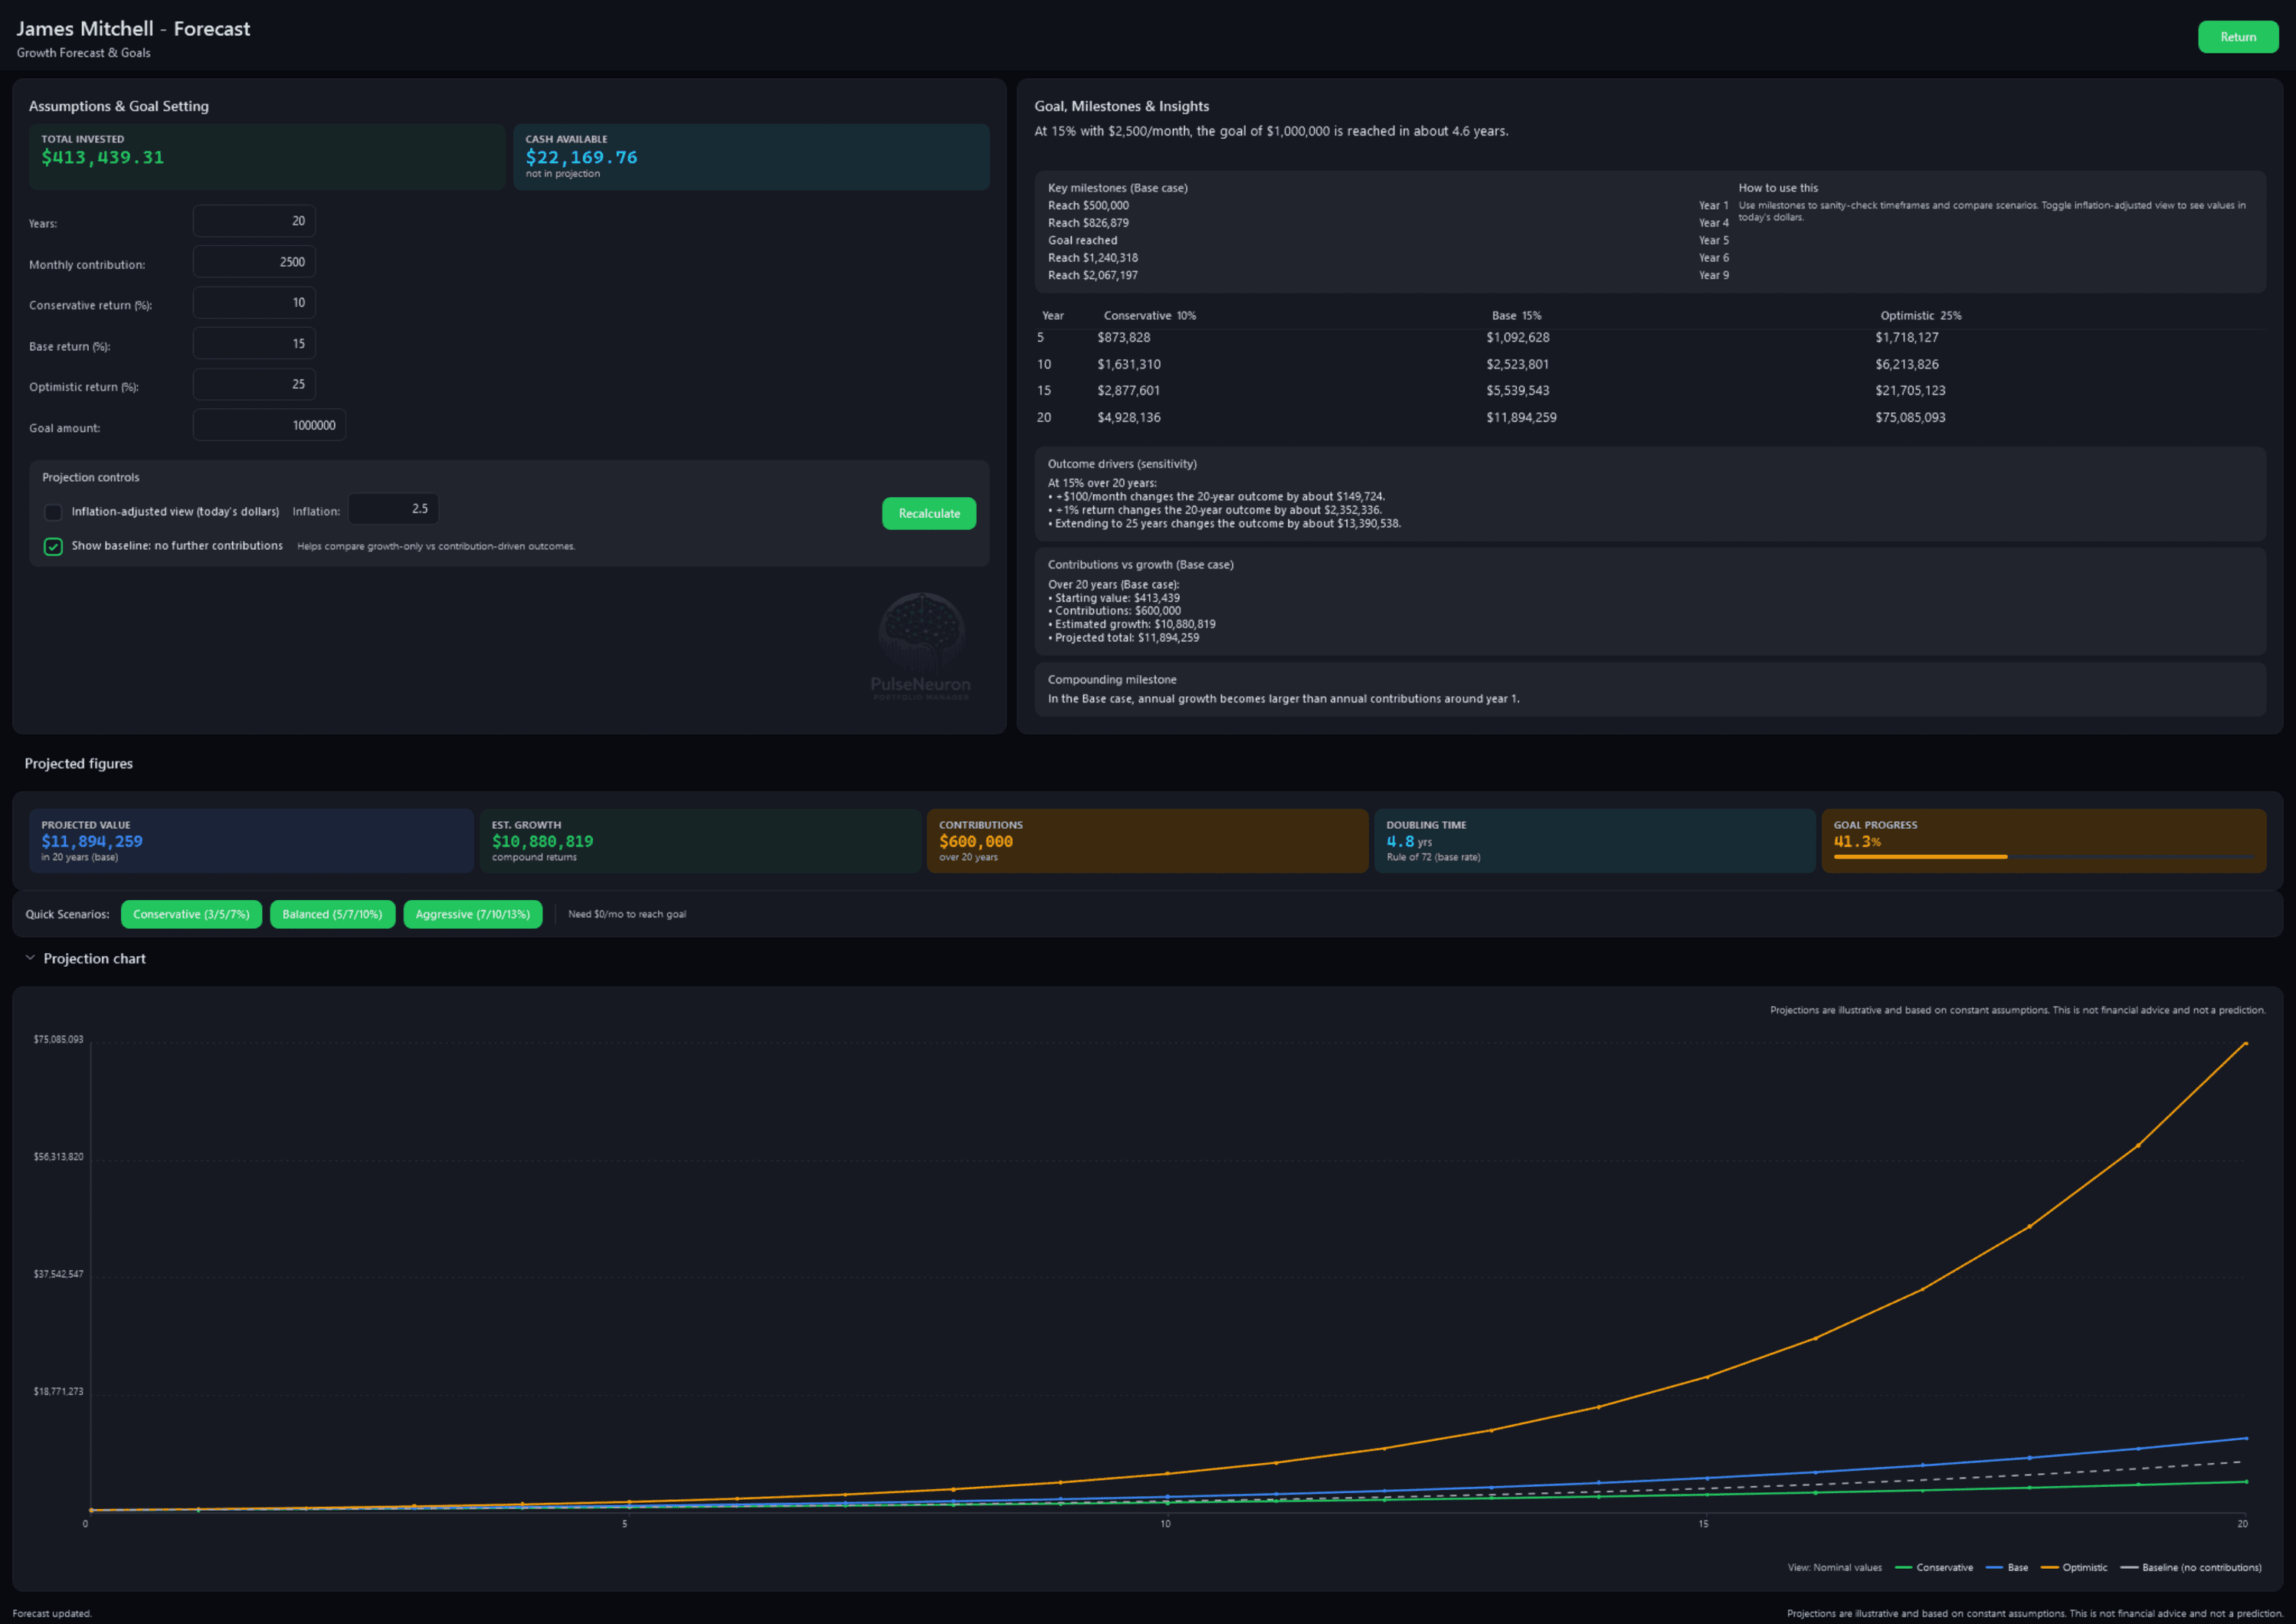Click the Cash Available $22,169.76 value
The image size is (2296, 1624).
[581, 157]
